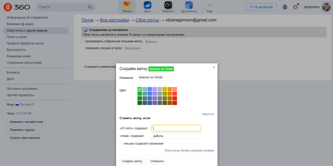The width and height of the screenshot is (333, 166).
Task: Click Мне нужны более сложные условия link
Action: click(x=189, y=150)
